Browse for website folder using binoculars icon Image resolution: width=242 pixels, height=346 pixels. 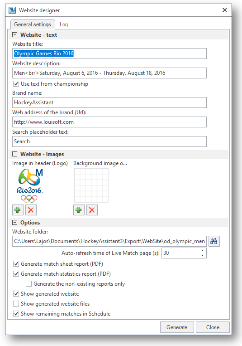point(214,241)
